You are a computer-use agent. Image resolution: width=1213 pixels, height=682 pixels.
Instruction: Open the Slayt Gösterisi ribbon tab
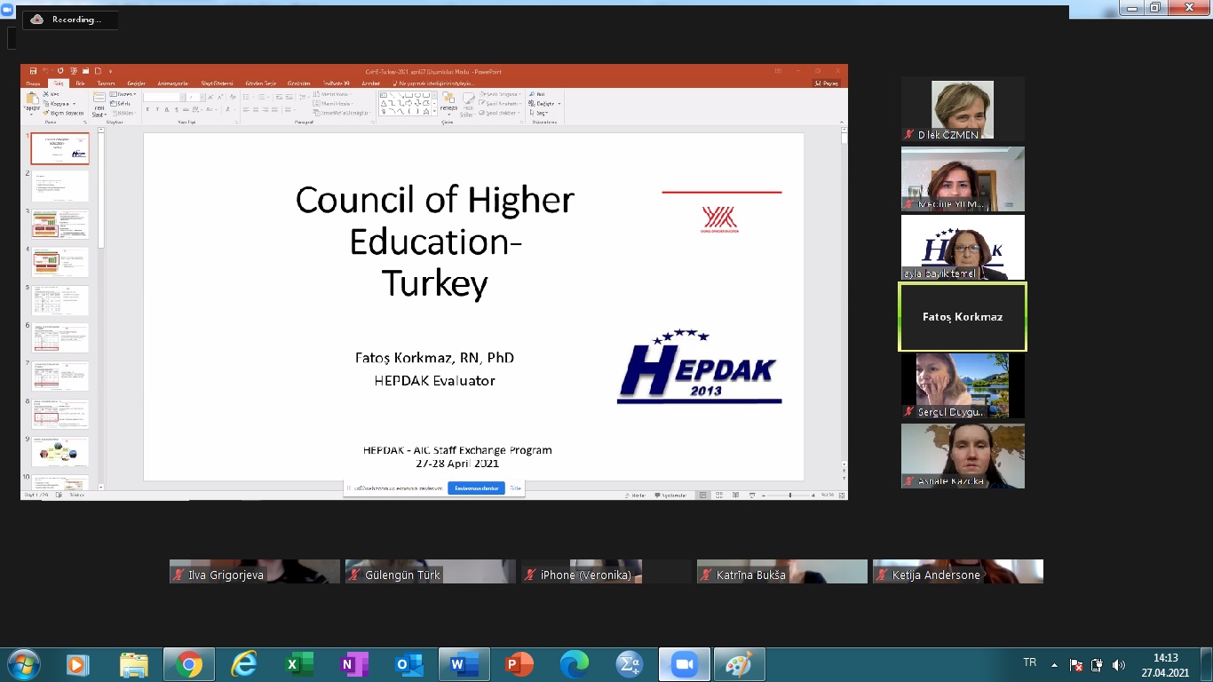pos(217,83)
